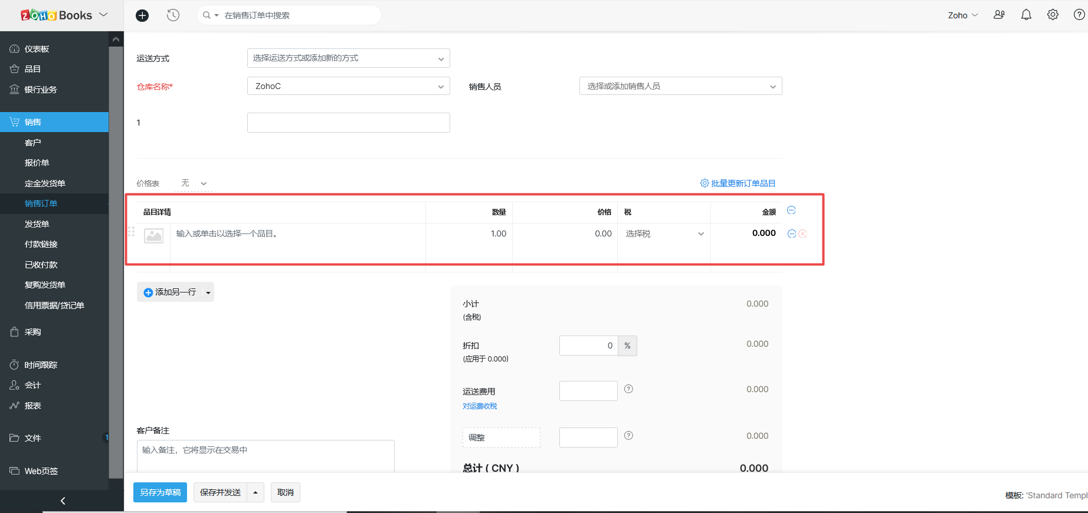This screenshot has height=513, width=1088.
Task: Click the quick create plus icon
Action: pyautogui.click(x=142, y=15)
